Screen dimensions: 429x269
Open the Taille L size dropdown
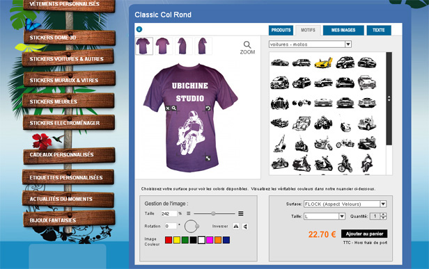coord(325,216)
